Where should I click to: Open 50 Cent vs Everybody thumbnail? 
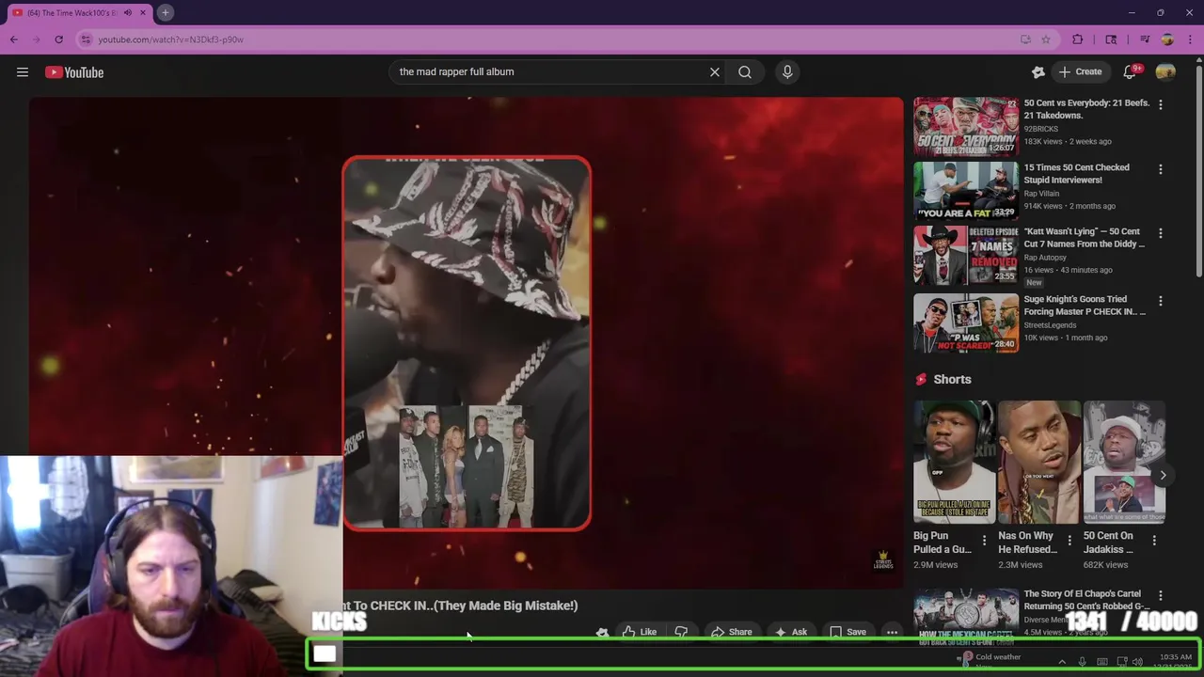[x=966, y=126]
